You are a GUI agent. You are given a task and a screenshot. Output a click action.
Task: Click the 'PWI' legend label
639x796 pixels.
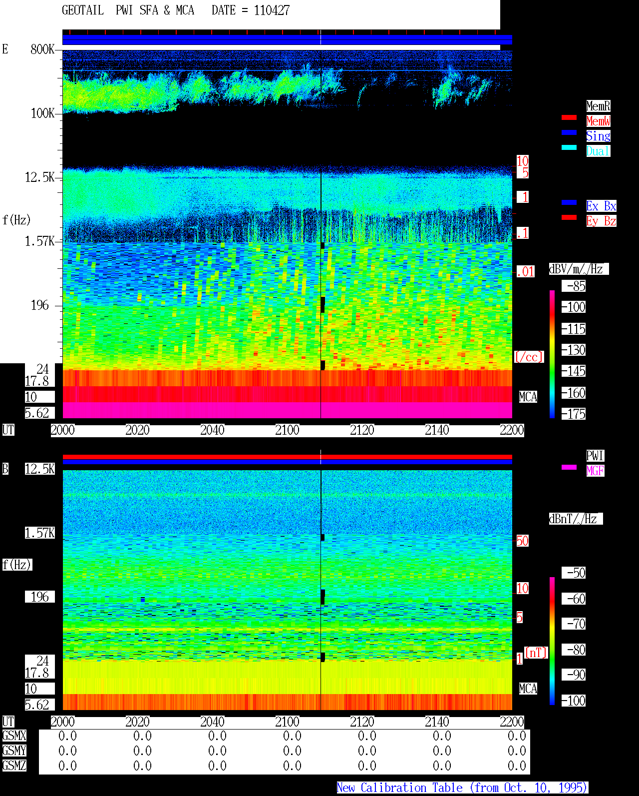[595, 456]
